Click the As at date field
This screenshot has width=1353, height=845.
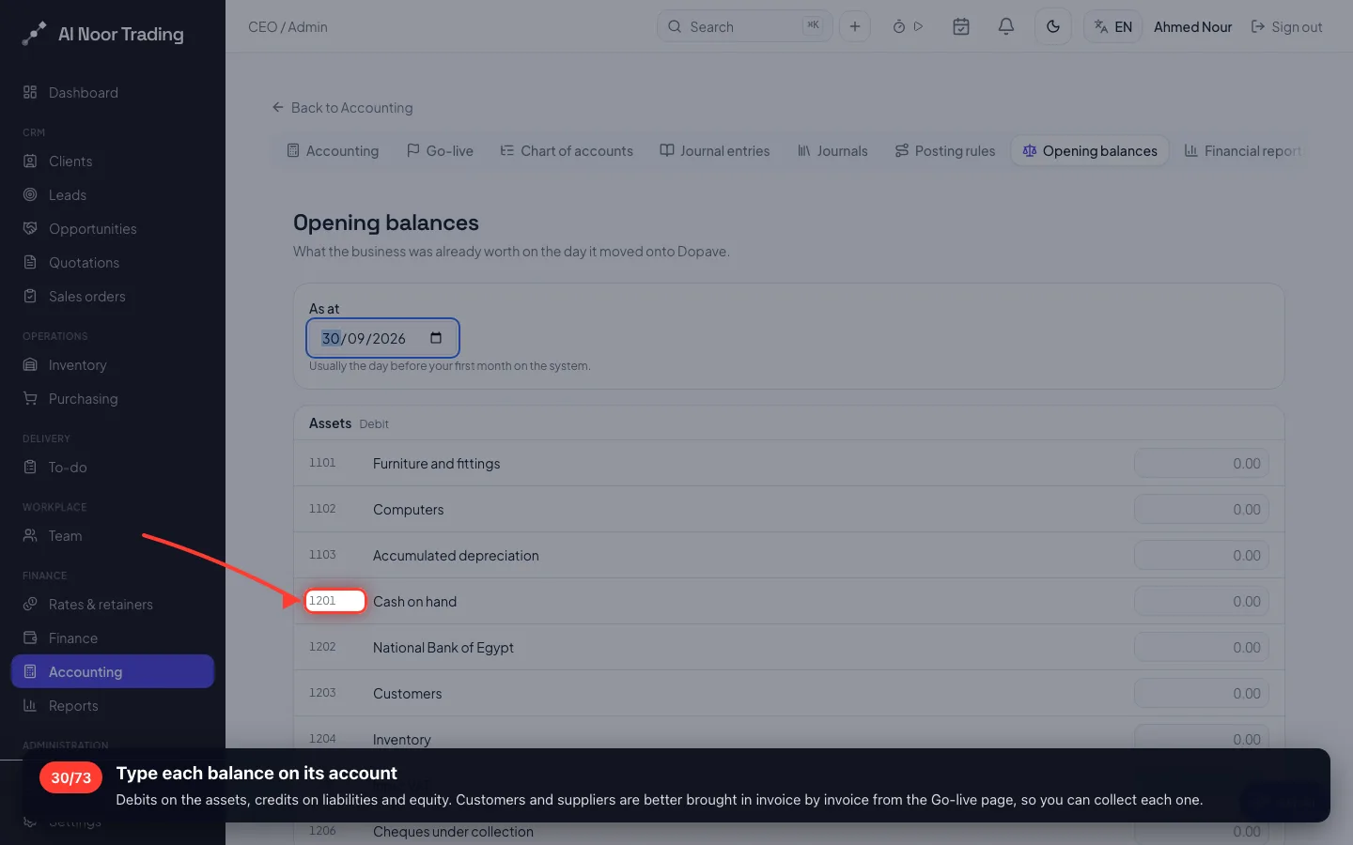click(x=382, y=338)
